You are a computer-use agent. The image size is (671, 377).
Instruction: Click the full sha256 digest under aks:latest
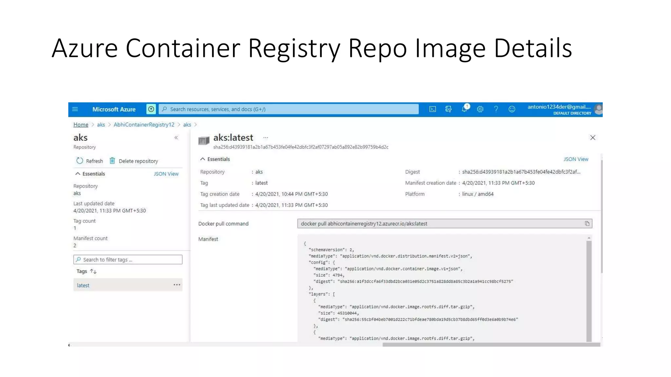click(x=301, y=147)
